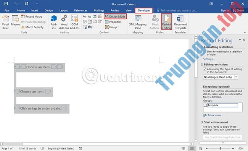Image resolution: width=248 pixels, height=151 pixels.
Task: Switch to Web Layout view
Action: (200, 148)
